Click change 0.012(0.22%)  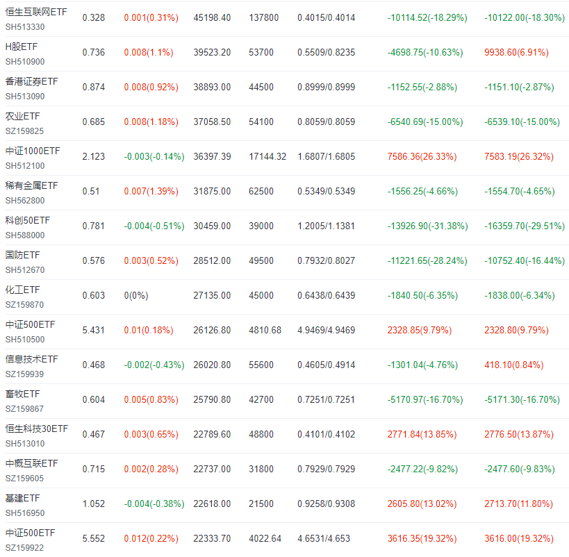click(x=151, y=539)
